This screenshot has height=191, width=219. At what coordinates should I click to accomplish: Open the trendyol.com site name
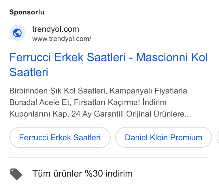click(x=56, y=29)
